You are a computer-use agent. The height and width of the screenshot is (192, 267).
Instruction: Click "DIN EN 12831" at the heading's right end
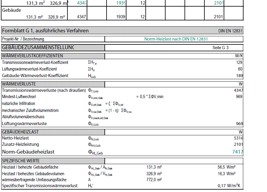(230, 31)
